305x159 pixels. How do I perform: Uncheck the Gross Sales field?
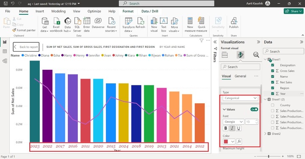pyautogui.click(x=272, y=71)
